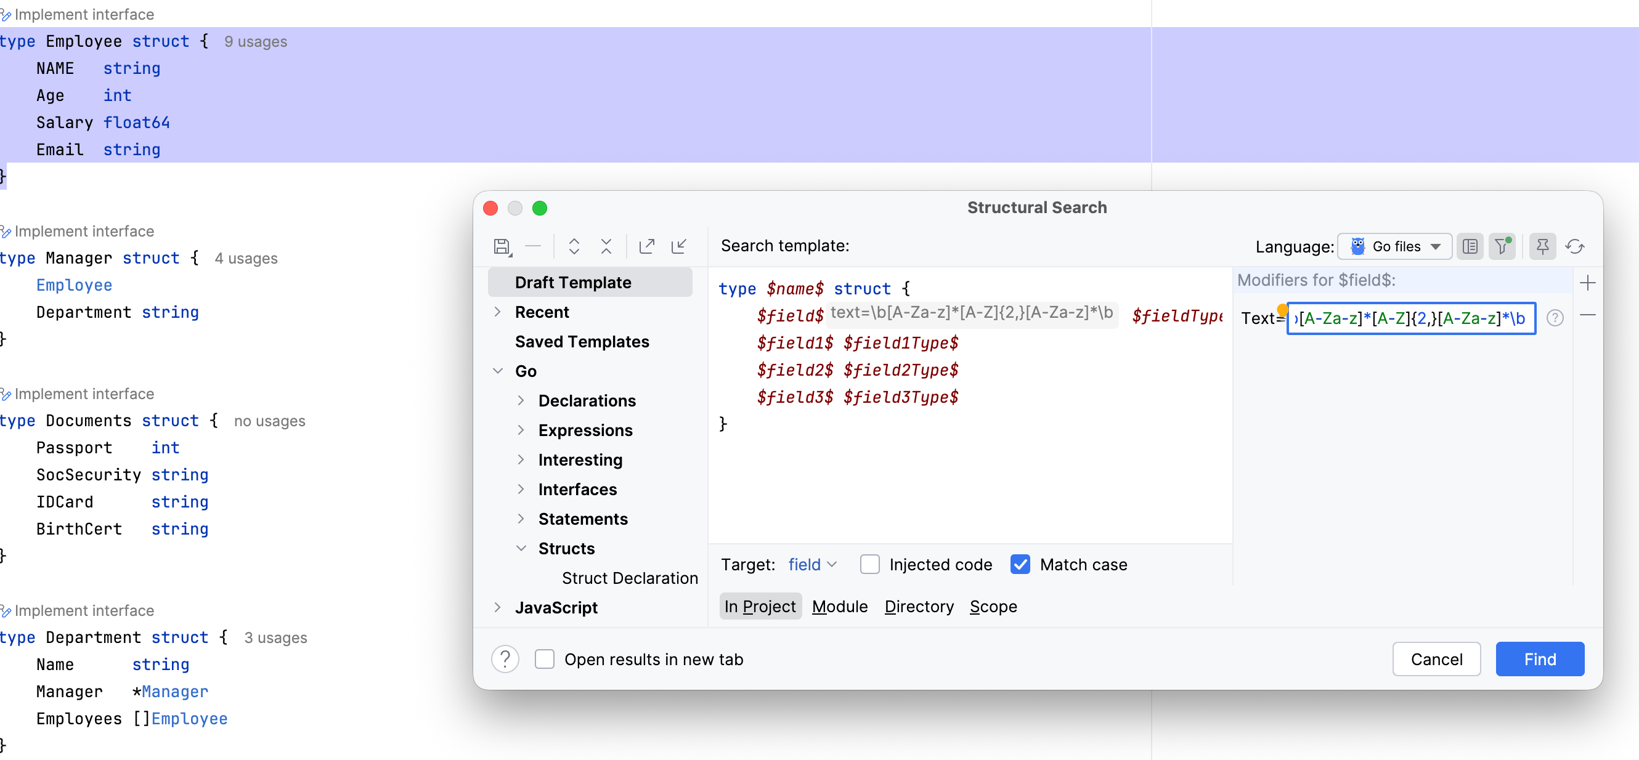Check Open results in new tab
Image resolution: width=1639 pixels, height=760 pixels.
coord(545,659)
